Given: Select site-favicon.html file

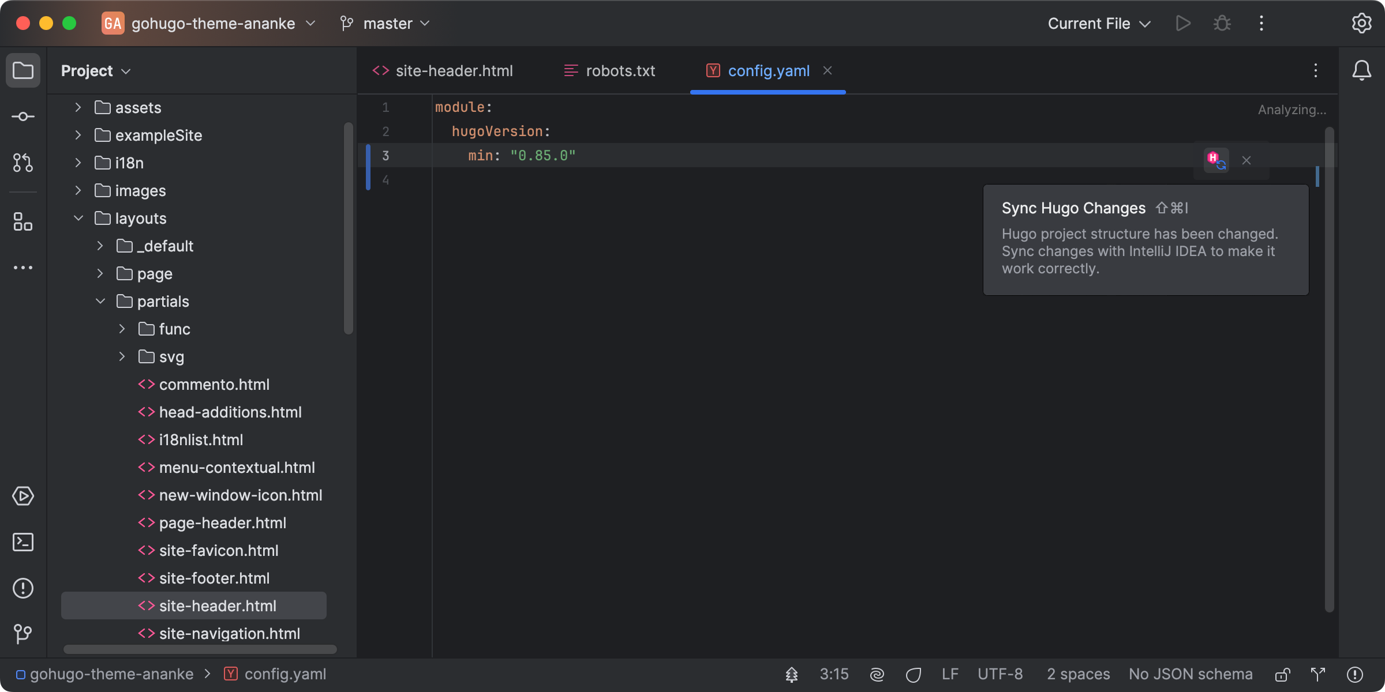Looking at the screenshot, I should (208, 551).
